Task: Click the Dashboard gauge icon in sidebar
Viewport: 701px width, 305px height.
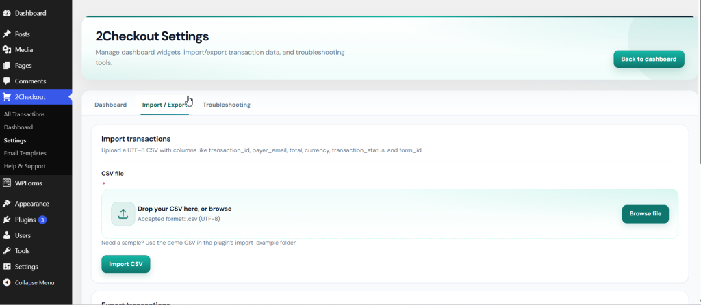Action: (x=7, y=13)
